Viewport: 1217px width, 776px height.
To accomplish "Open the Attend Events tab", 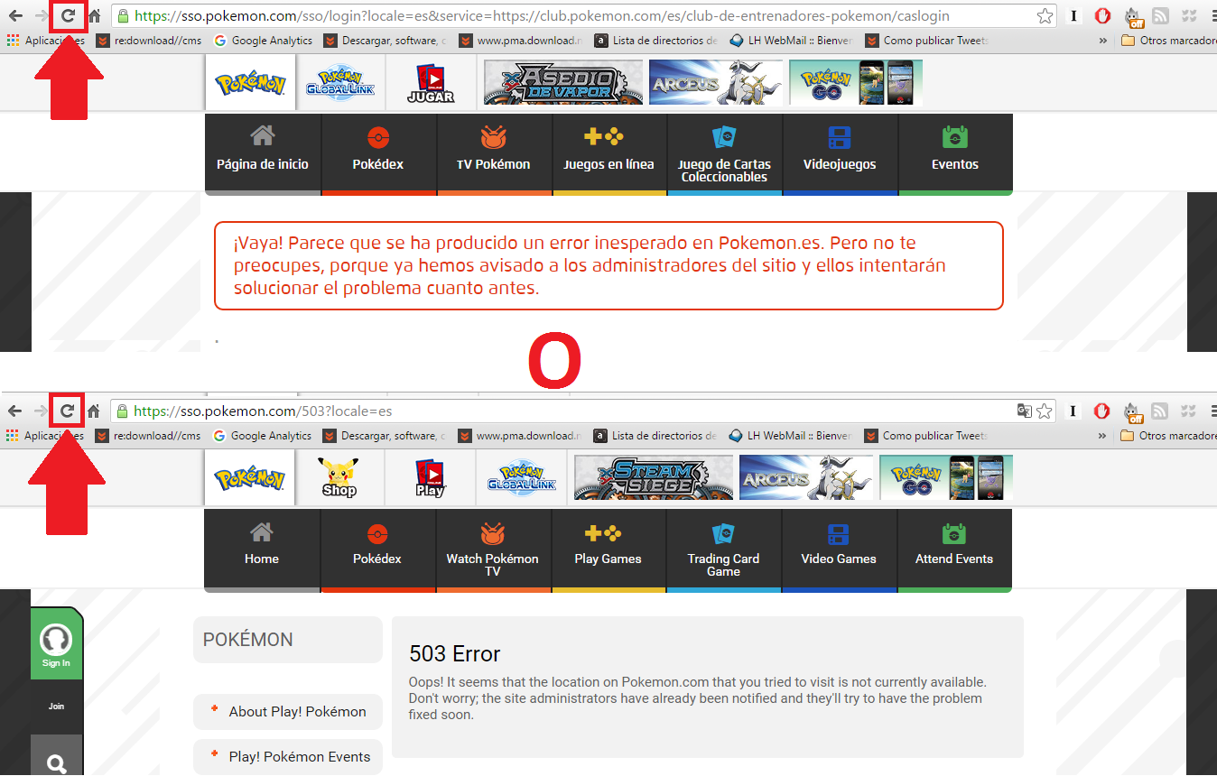I will (x=954, y=550).
